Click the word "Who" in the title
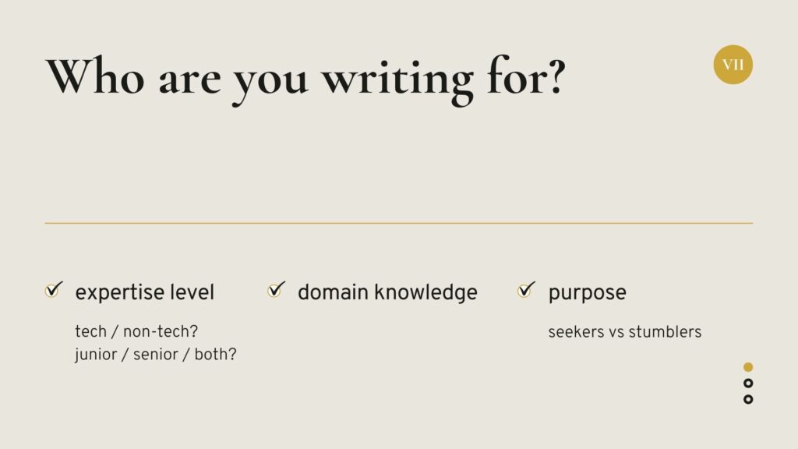Viewport: 798px width, 449px height. pyautogui.click(x=95, y=76)
